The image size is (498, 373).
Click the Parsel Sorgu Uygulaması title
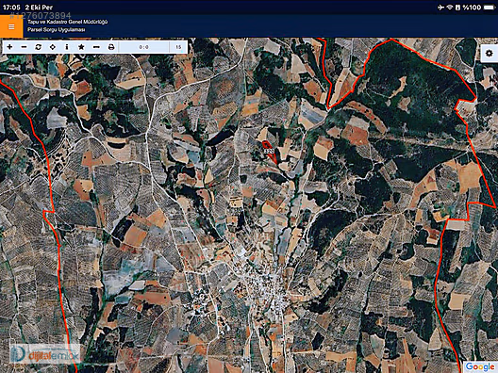[57, 30]
